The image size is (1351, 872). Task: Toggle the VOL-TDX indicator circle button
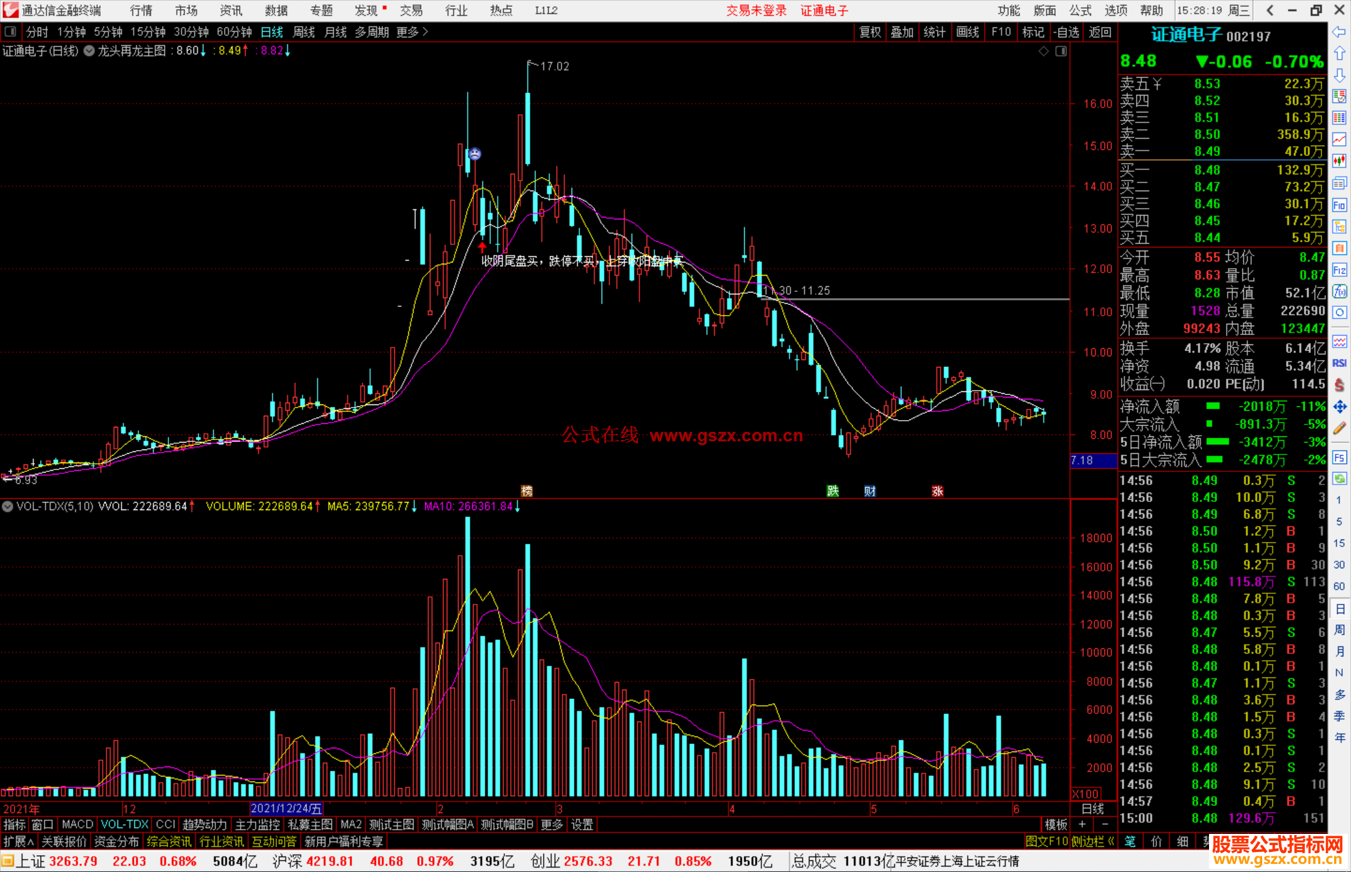[8, 506]
